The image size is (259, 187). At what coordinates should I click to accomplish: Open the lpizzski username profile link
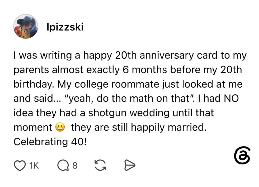65,27
